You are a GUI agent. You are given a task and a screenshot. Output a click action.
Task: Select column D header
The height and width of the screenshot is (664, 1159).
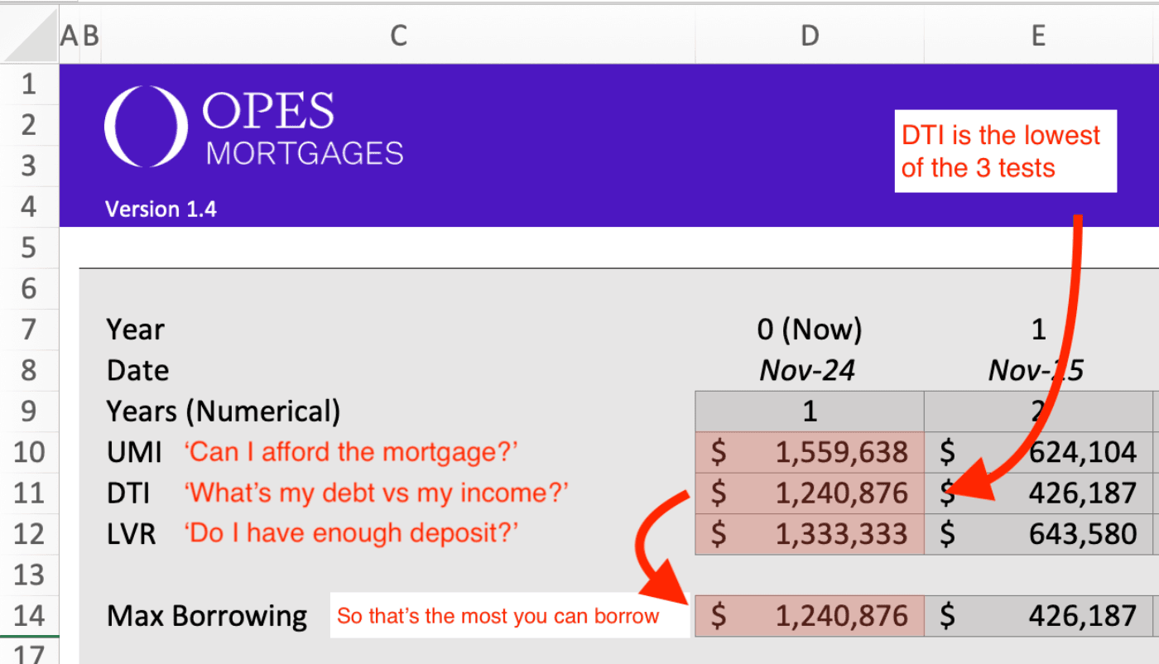point(810,35)
